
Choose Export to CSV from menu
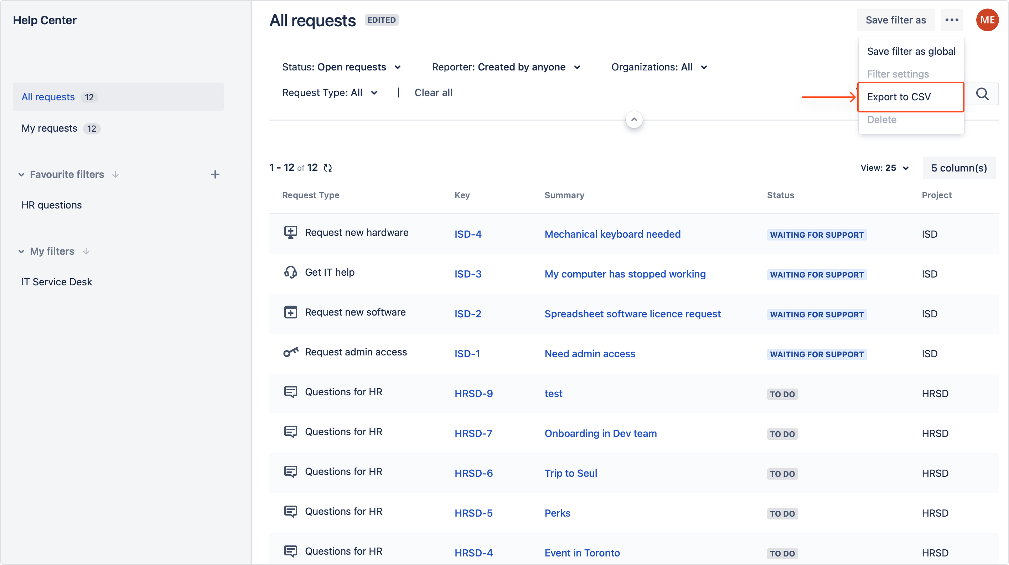coord(911,97)
